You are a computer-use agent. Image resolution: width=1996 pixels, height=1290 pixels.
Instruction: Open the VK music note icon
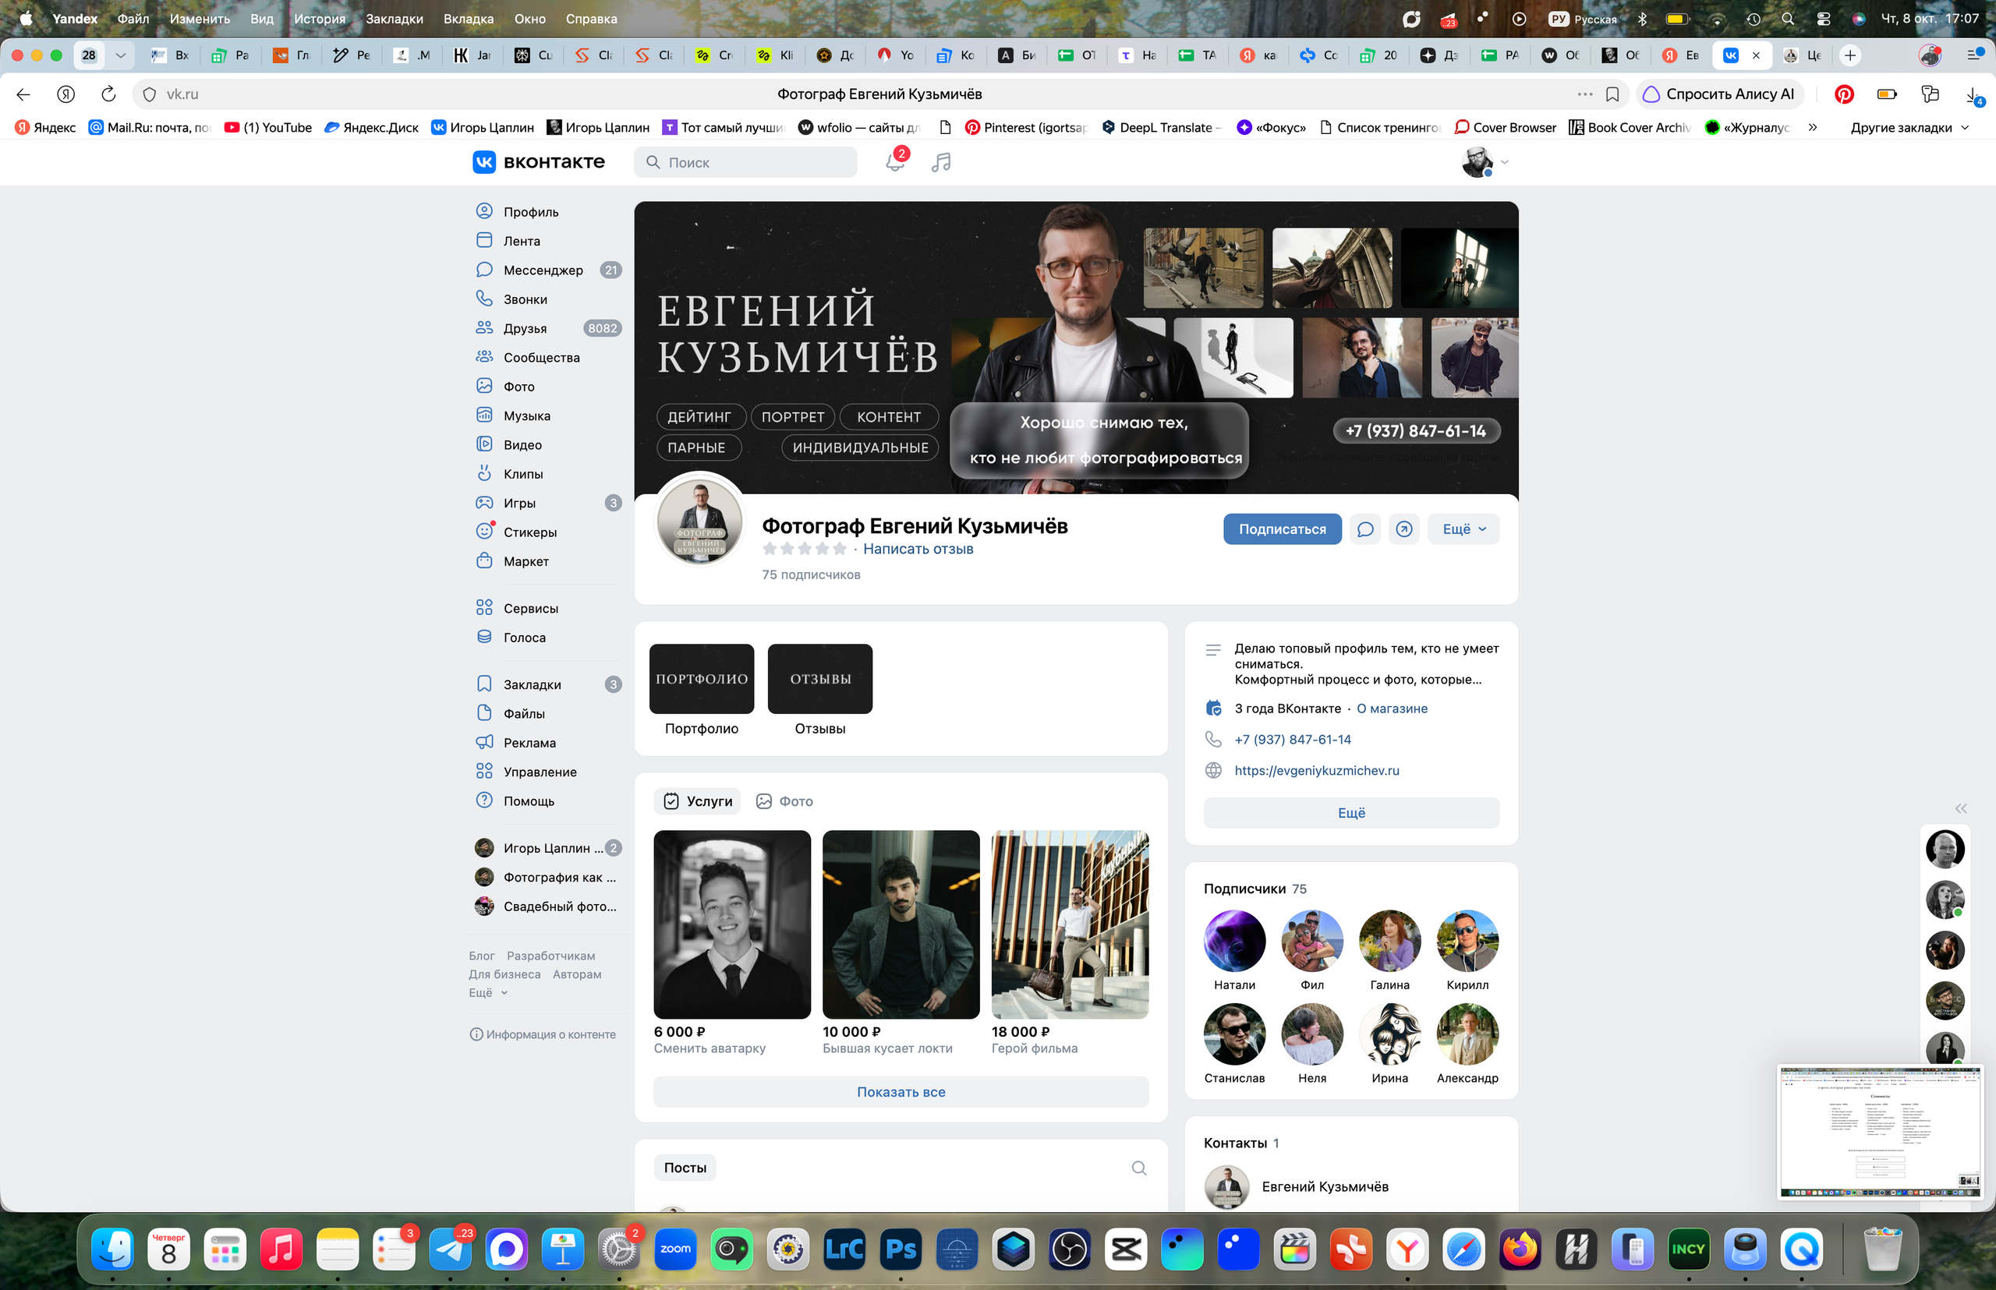(x=941, y=161)
